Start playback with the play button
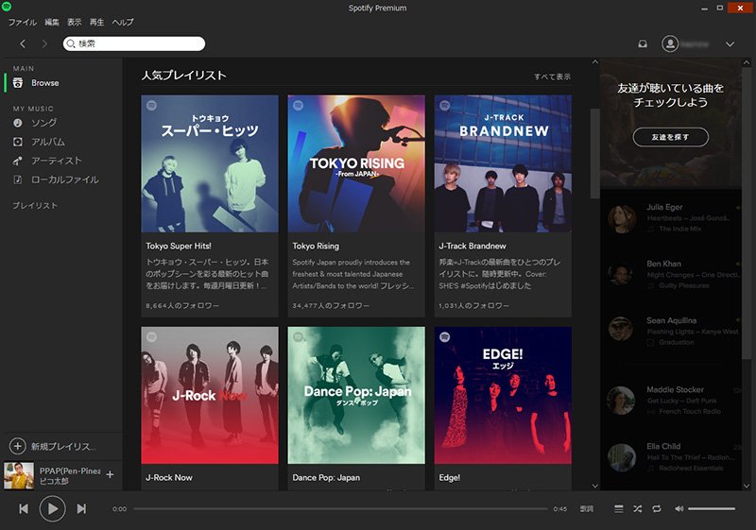 point(52,509)
